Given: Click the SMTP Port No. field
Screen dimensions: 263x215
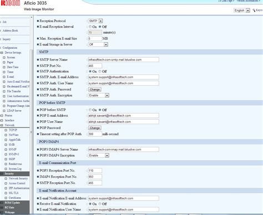Looking at the screenshot, I should (95, 66).
